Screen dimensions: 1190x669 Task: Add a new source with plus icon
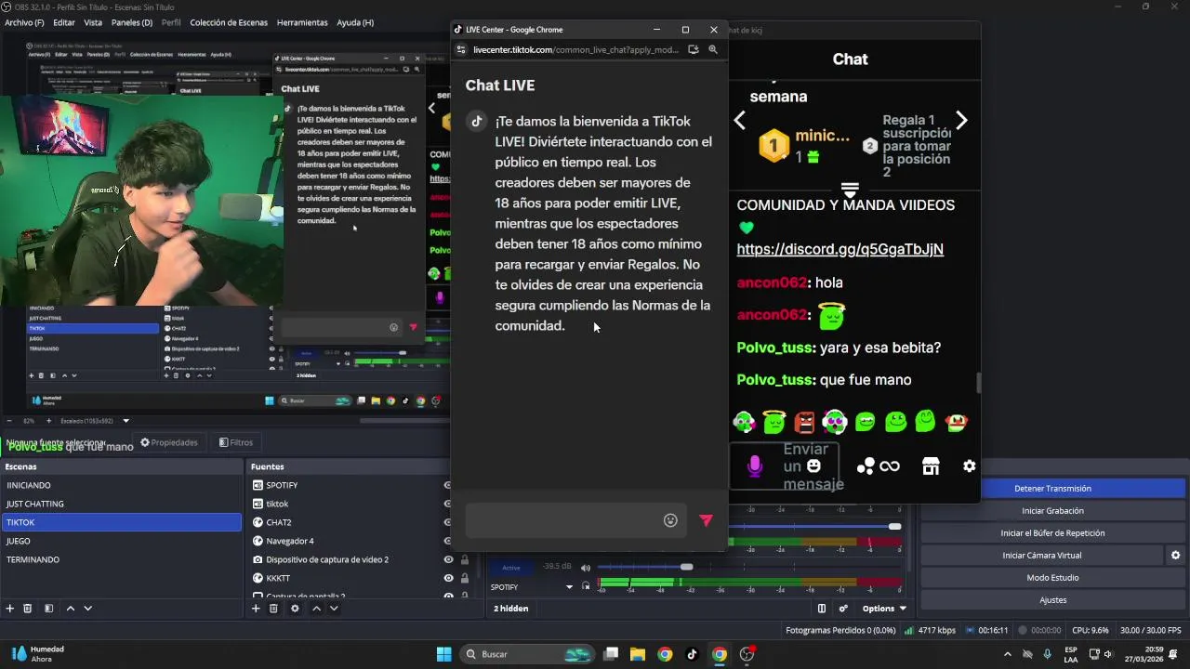(256, 609)
